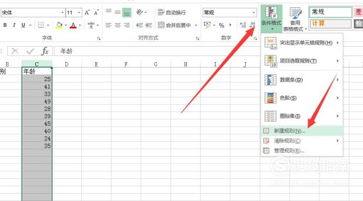
Task: Select column D header
Action: click(67, 64)
